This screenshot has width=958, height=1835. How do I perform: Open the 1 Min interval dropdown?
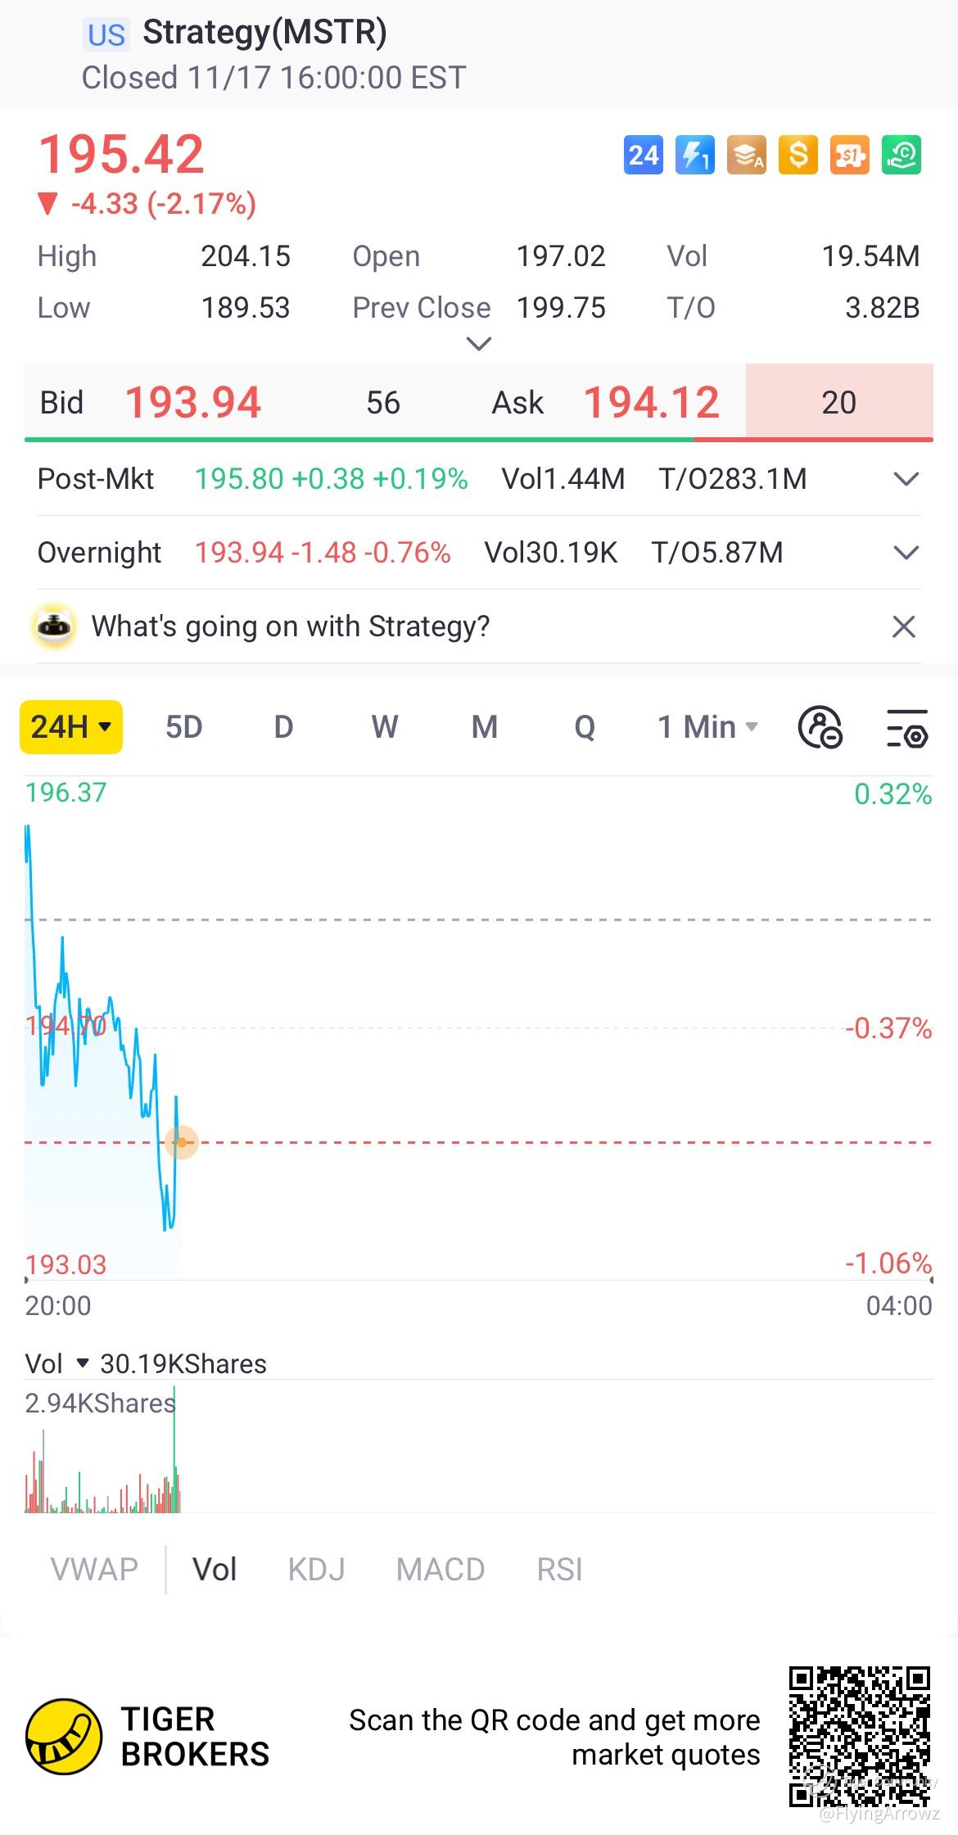click(708, 727)
